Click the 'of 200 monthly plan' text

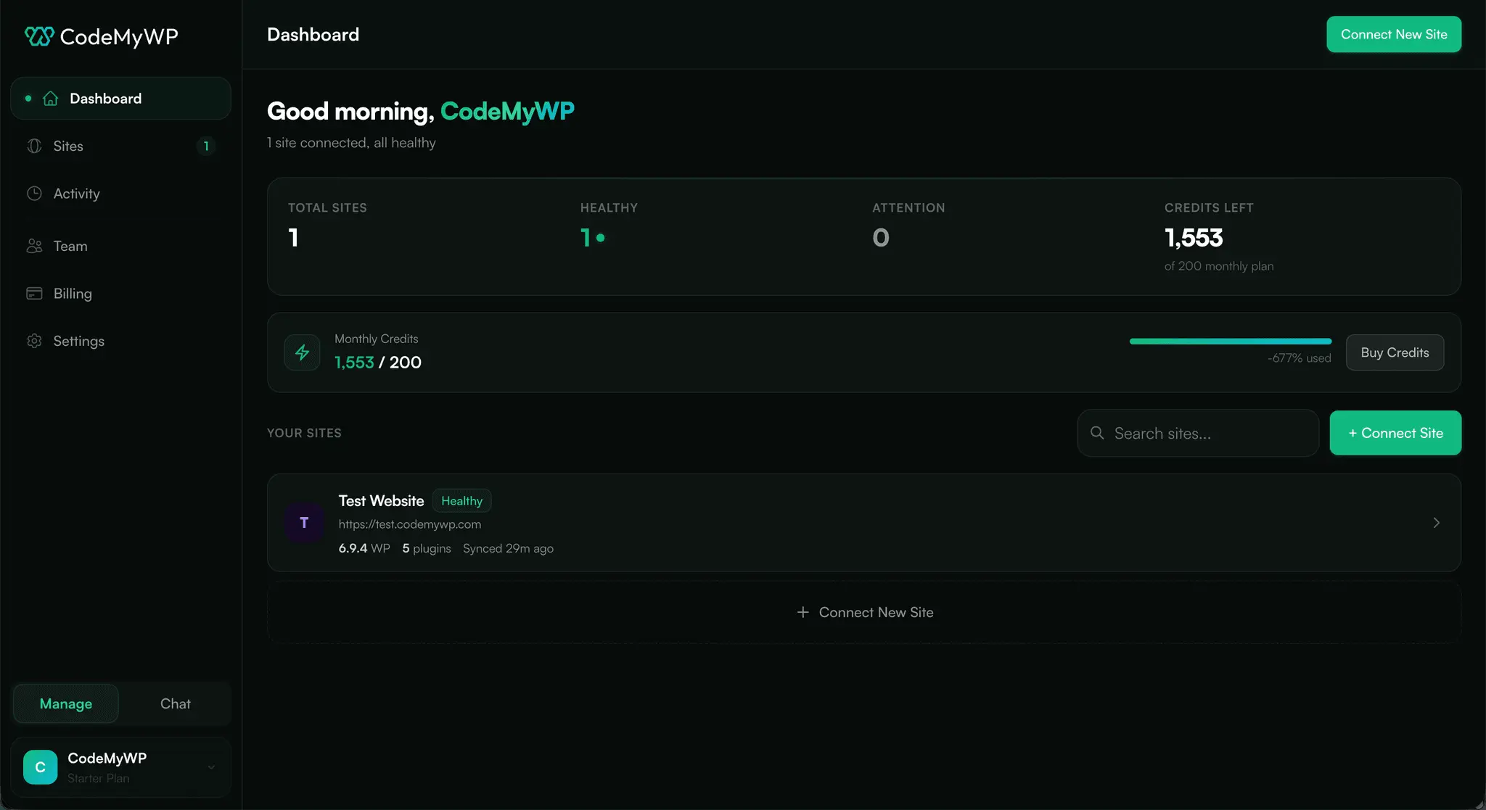pyautogui.click(x=1219, y=266)
